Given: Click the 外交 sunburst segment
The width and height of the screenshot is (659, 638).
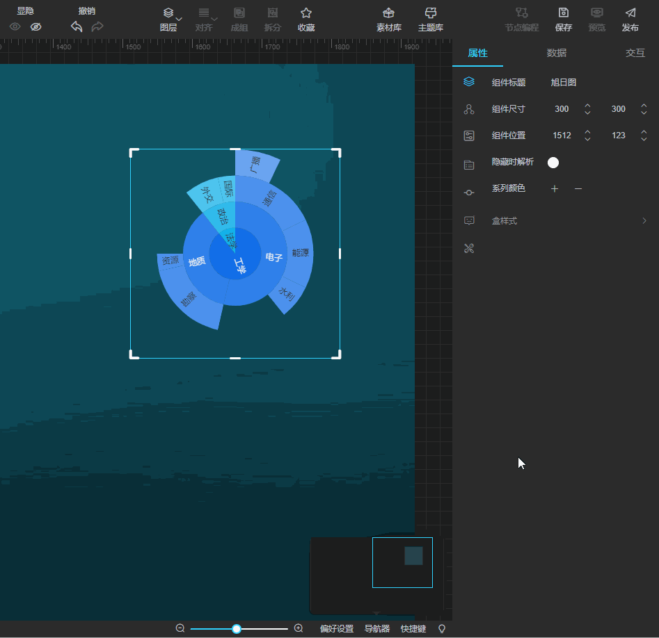Looking at the screenshot, I should pyautogui.click(x=207, y=195).
